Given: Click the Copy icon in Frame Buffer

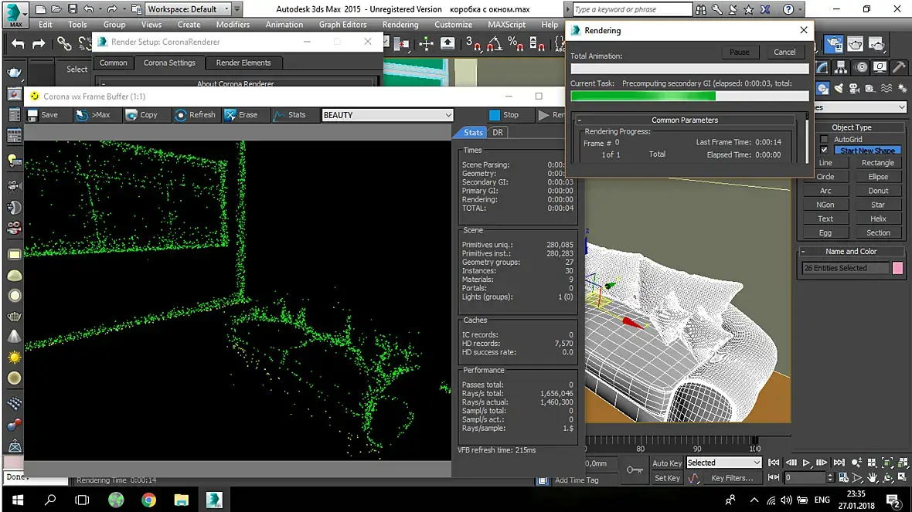Looking at the screenshot, I should [x=131, y=115].
